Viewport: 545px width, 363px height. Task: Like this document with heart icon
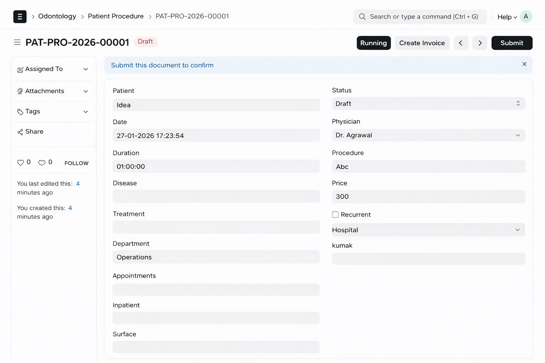pos(21,162)
